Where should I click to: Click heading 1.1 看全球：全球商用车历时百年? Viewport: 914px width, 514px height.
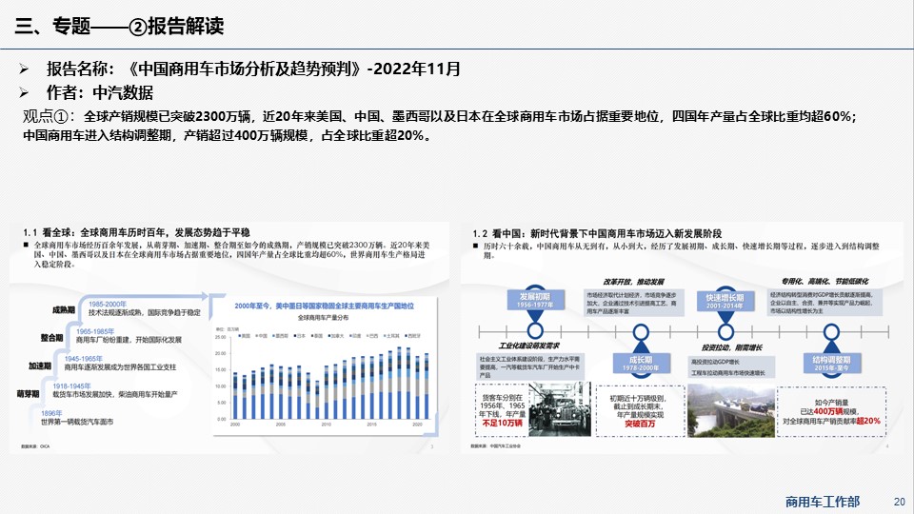click(136, 232)
